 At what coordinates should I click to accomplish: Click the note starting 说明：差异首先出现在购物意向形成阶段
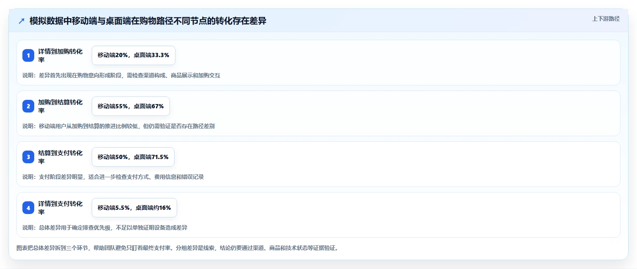tap(121, 75)
